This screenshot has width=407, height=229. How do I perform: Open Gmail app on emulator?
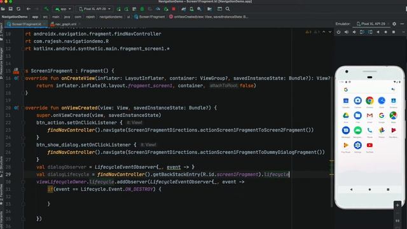tap(369, 115)
